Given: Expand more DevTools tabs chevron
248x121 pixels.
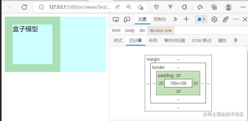Looking at the screenshot, I should pos(175,19).
